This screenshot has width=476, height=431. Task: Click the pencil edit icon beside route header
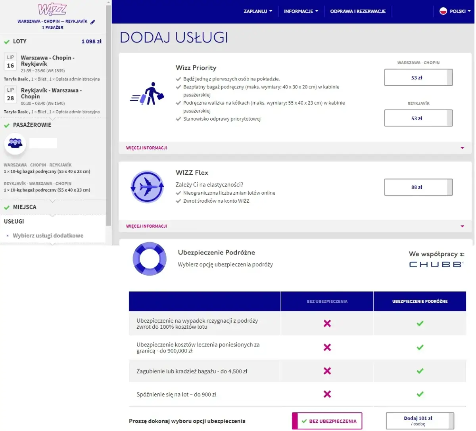pyautogui.click(x=92, y=23)
